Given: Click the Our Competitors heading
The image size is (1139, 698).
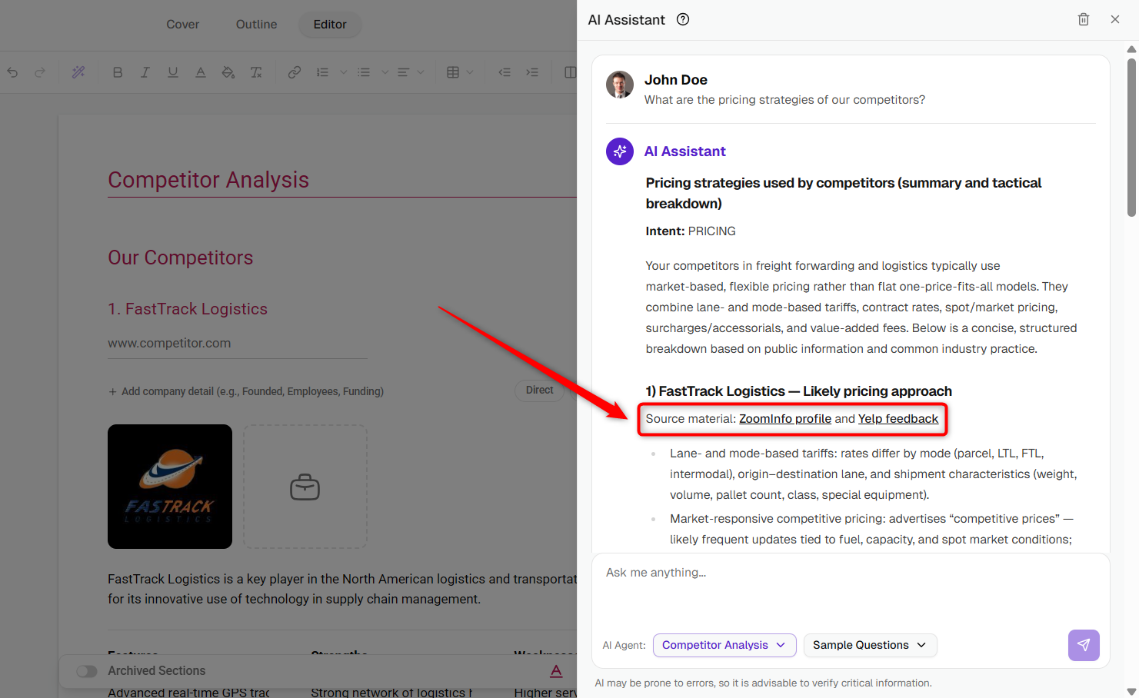Looking at the screenshot, I should pos(181,258).
